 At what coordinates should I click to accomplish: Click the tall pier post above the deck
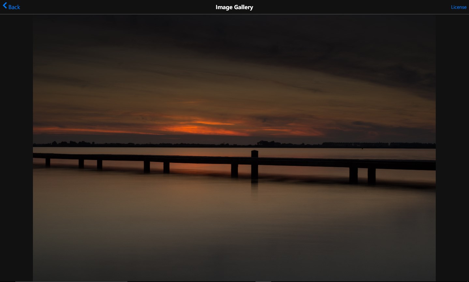pyautogui.click(x=255, y=154)
